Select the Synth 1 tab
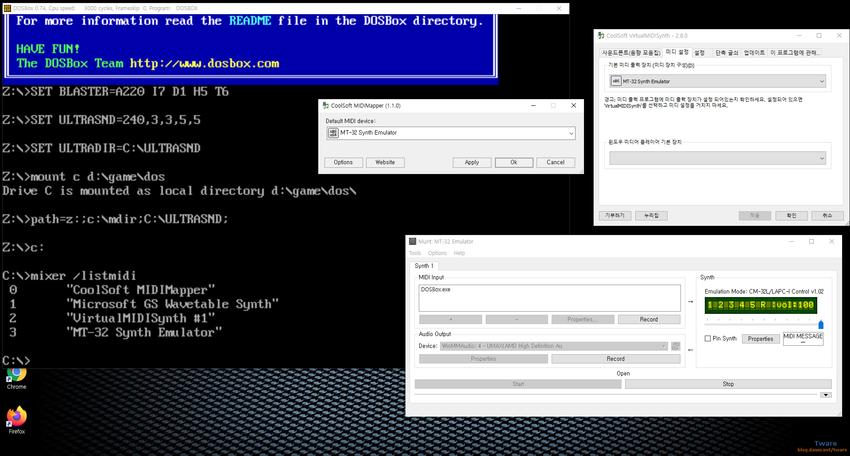 (424, 266)
